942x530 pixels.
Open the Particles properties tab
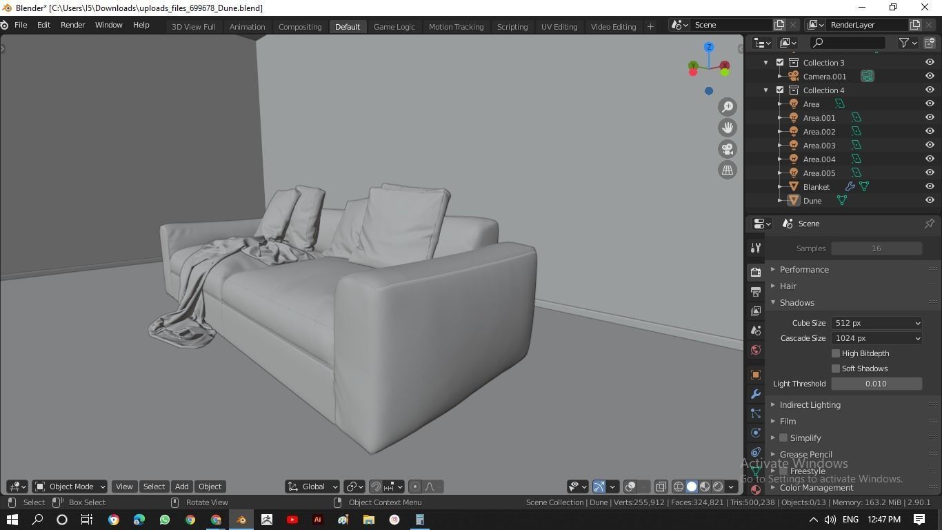756,413
